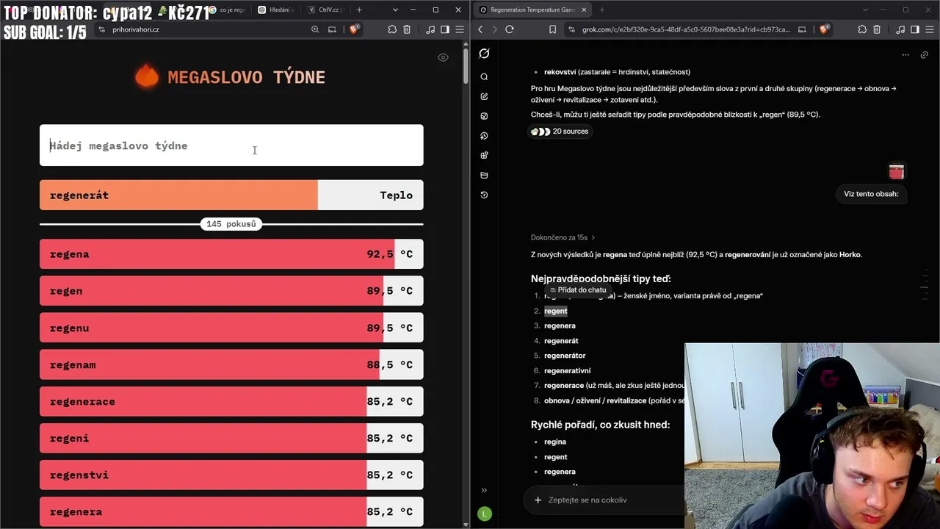The height and width of the screenshot is (529, 940).
Task: Click 'regenerátor' in the Grok tips list
Action: pyautogui.click(x=565, y=356)
